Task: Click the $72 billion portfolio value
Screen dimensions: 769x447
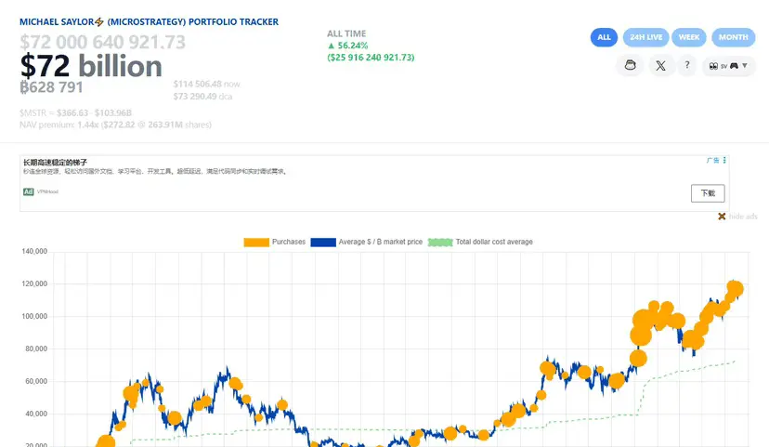Action: (x=91, y=66)
